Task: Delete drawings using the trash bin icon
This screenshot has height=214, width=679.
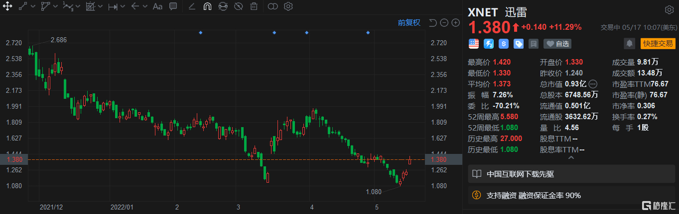Action: 254,6
